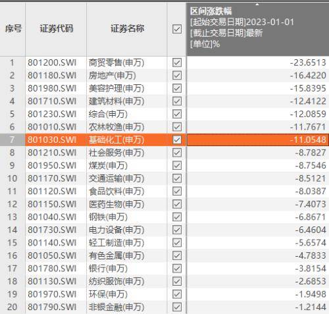
Task: Click the sort arrow above 区间涨跌幅 column
Action: (x=257, y=4)
